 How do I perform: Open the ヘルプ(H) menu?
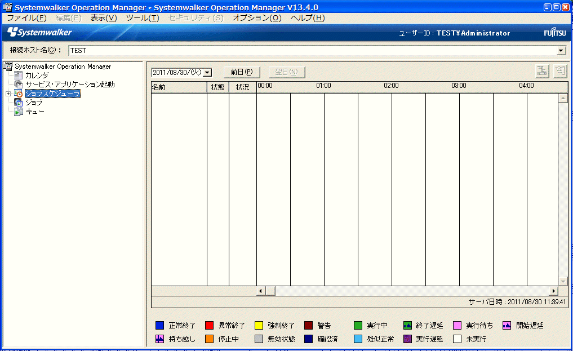[307, 18]
